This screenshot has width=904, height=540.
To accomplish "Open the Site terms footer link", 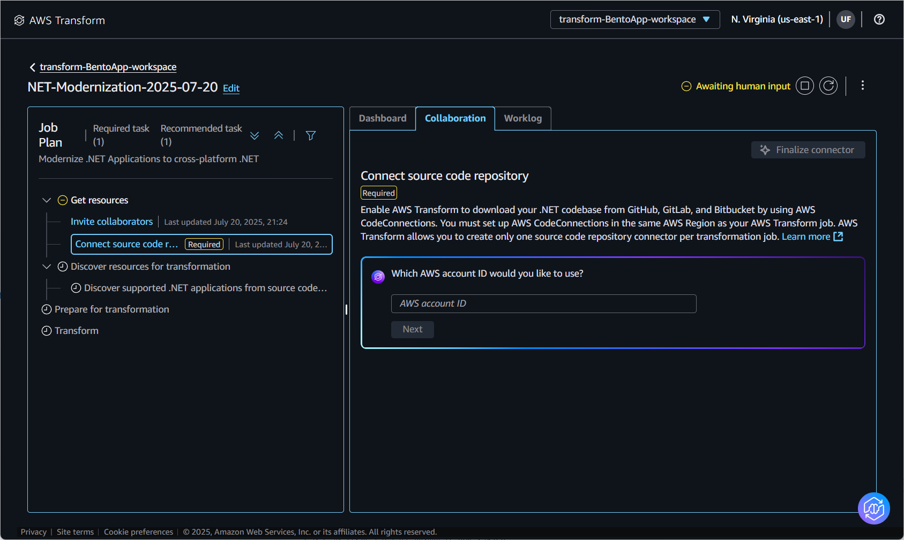I will 75,532.
